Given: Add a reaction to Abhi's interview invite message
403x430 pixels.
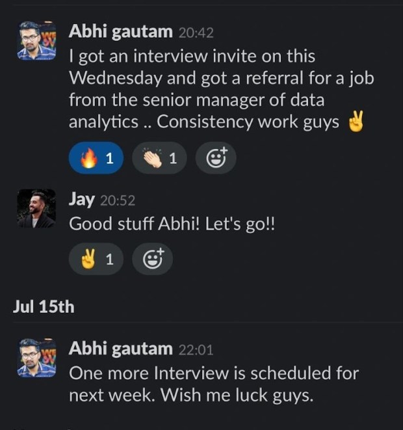Looking at the screenshot, I should pos(215,158).
